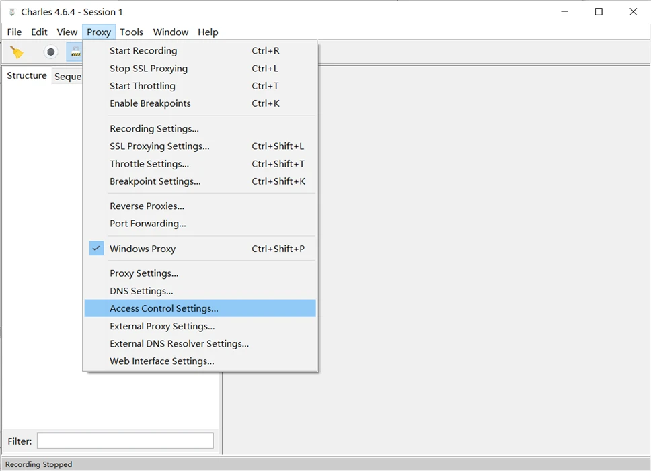The image size is (651, 471).
Task: Toggle the Windows Proxy checkmark
Action: [x=96, y=249]
